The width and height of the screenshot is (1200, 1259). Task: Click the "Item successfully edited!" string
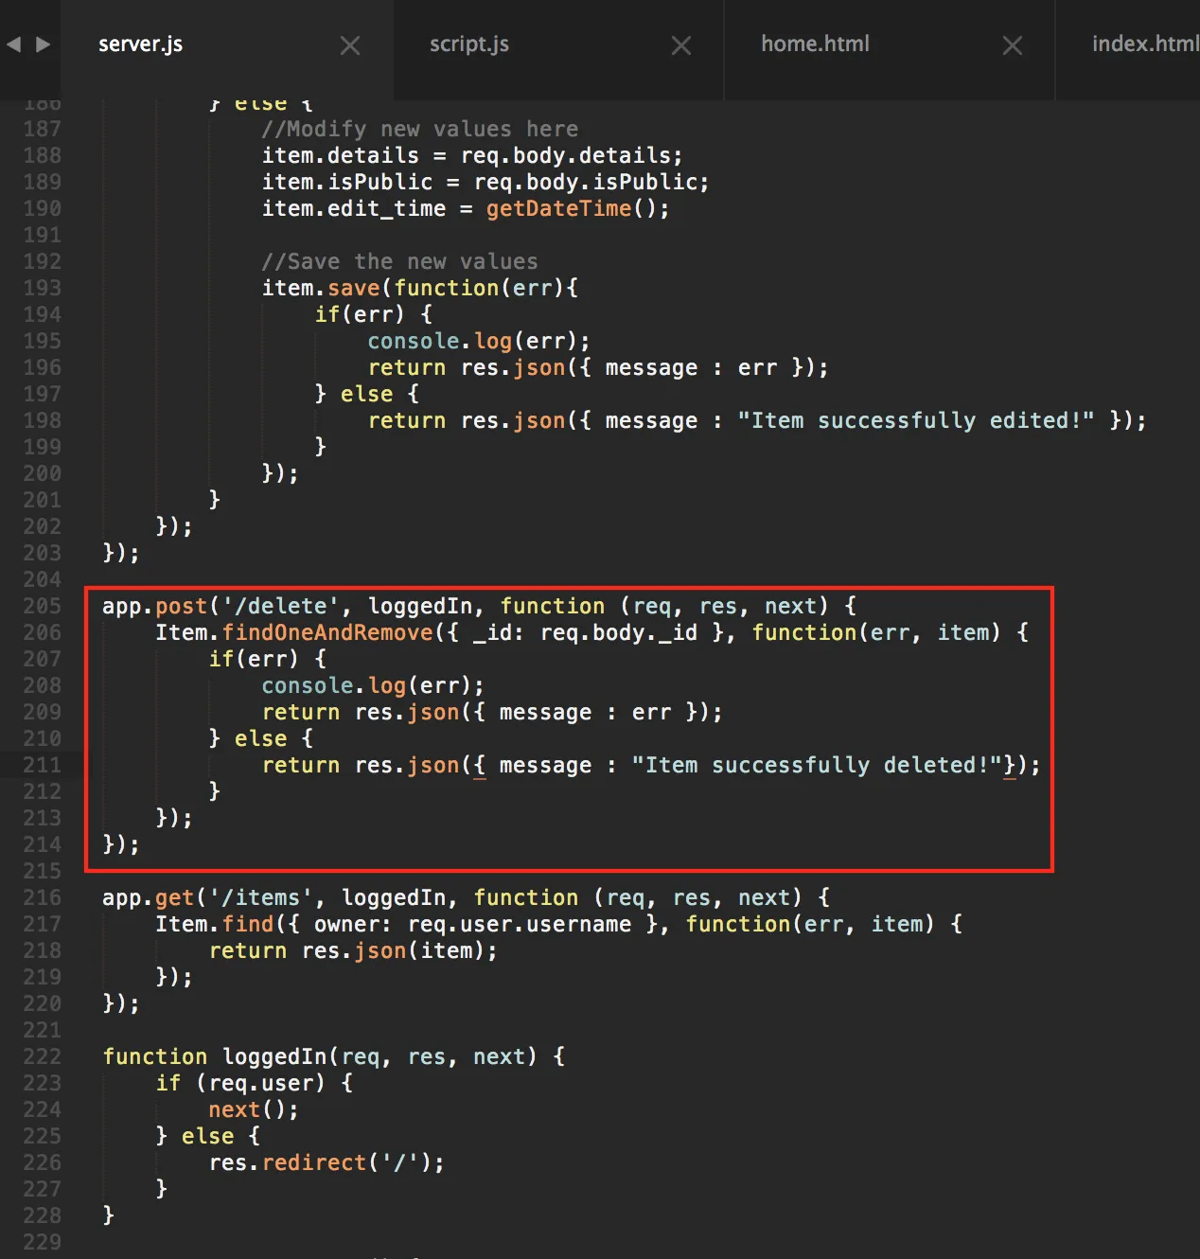coord(916,420)
